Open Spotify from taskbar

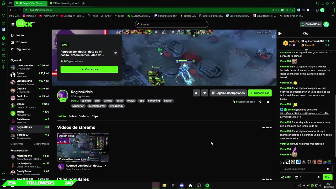[x=207, y=186]
